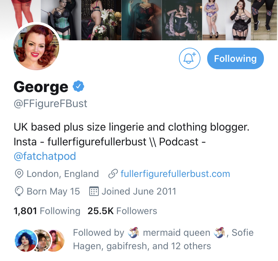Open the round profile picture
This screenshot has height=261, width=278.
(x=36, y=47)
